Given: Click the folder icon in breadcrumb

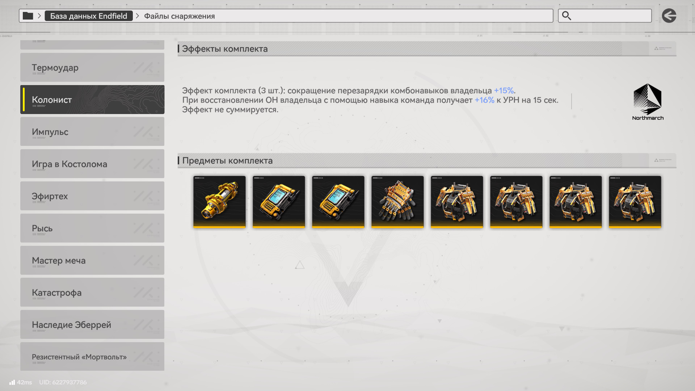Looking at the screenshot, I should click(28, 16).
